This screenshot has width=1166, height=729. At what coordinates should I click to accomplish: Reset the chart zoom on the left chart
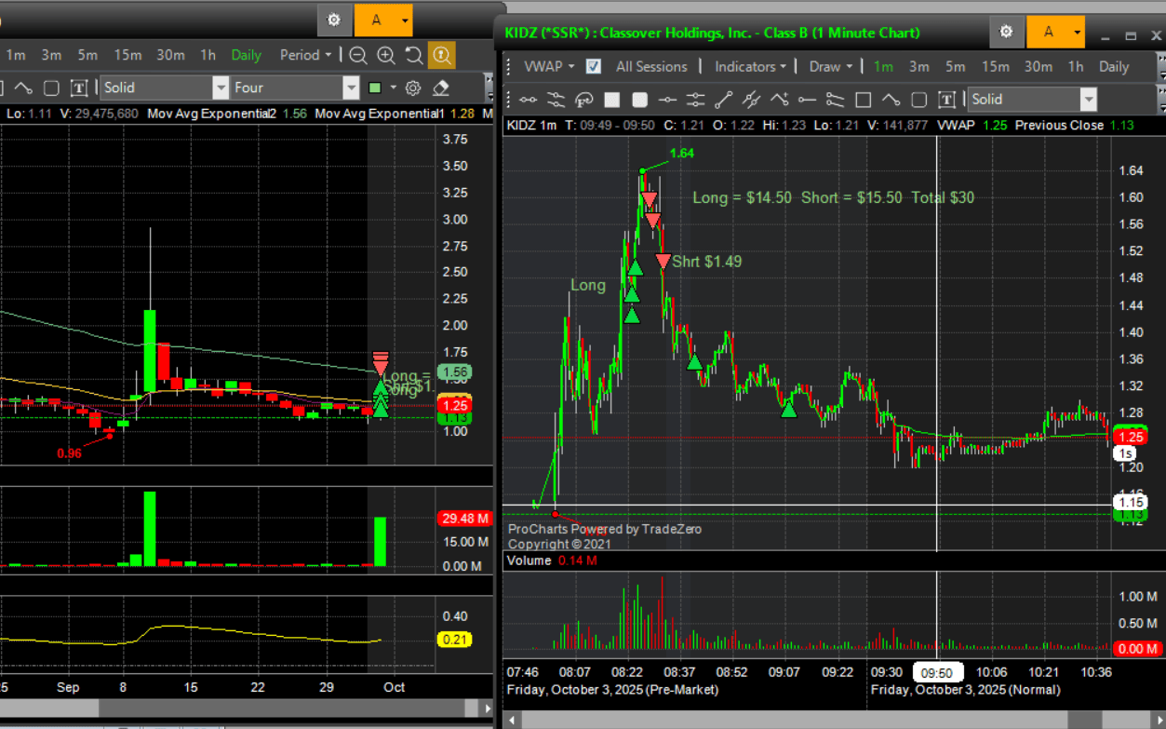[x=413, y=56]
